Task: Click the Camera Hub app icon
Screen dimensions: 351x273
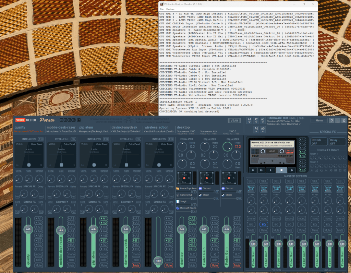Action: tap(178, 195)
